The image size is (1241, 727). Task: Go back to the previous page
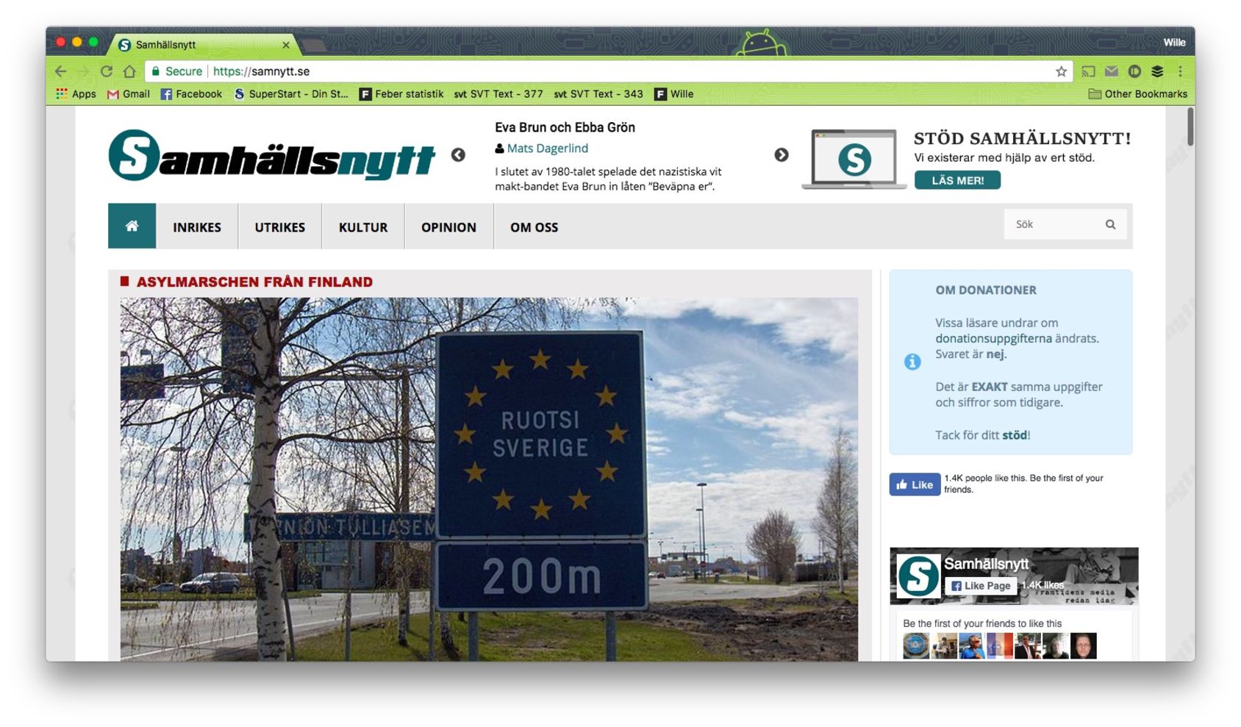coord(60,71)
